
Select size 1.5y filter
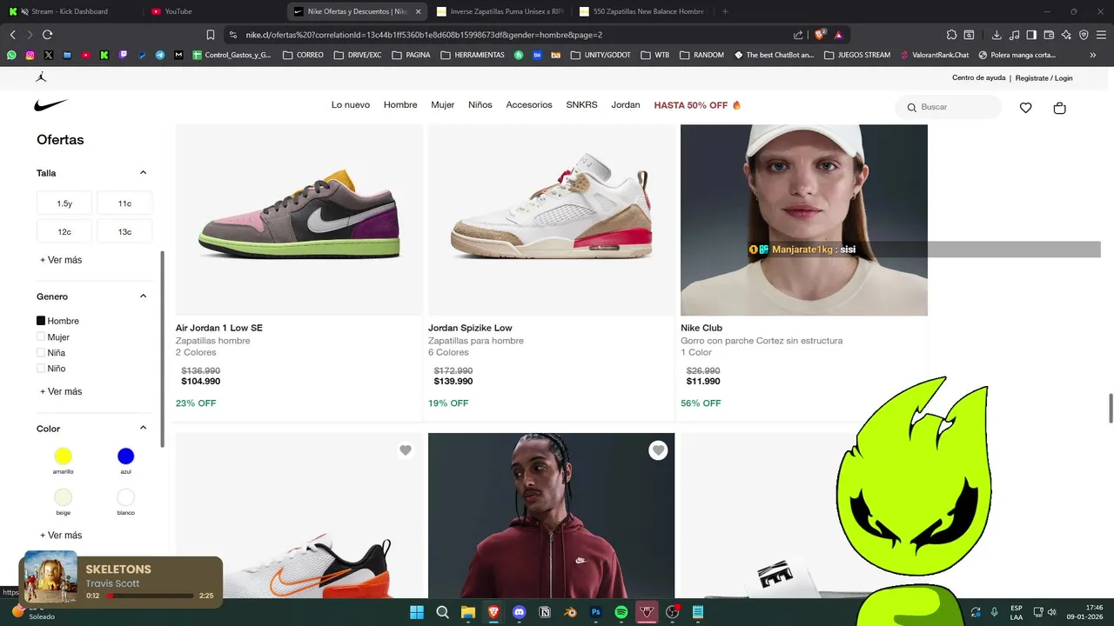(x=64, y=203)
